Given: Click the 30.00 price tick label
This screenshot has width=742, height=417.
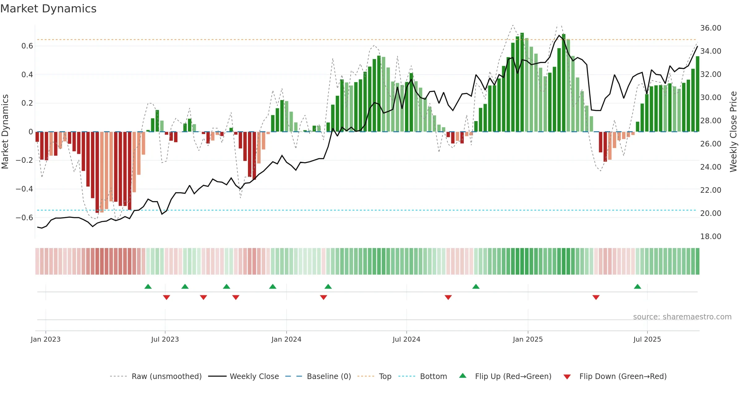Looking at the screenshot, I should point(711,97).
